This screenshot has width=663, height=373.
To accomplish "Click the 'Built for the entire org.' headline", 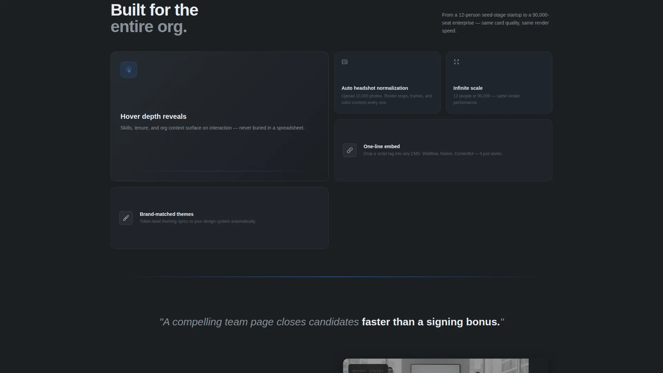I will (x=154, y=18).
